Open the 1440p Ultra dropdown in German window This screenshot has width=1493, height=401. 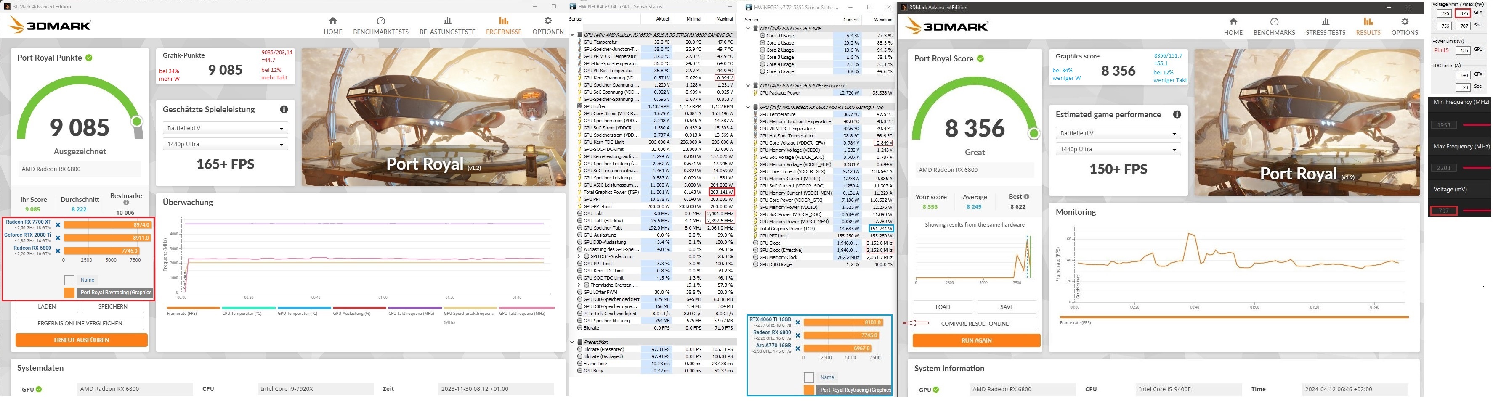pyautogui.click(x=225, y=144)
